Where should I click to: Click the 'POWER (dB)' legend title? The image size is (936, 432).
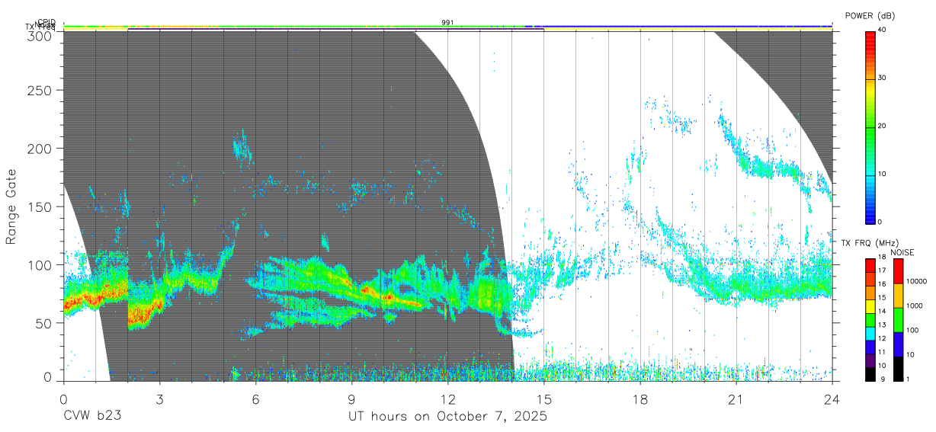coord(870,15)
